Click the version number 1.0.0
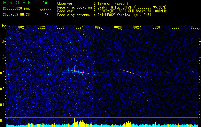Screen dimensions: 201x127 [x=43, y=3]
